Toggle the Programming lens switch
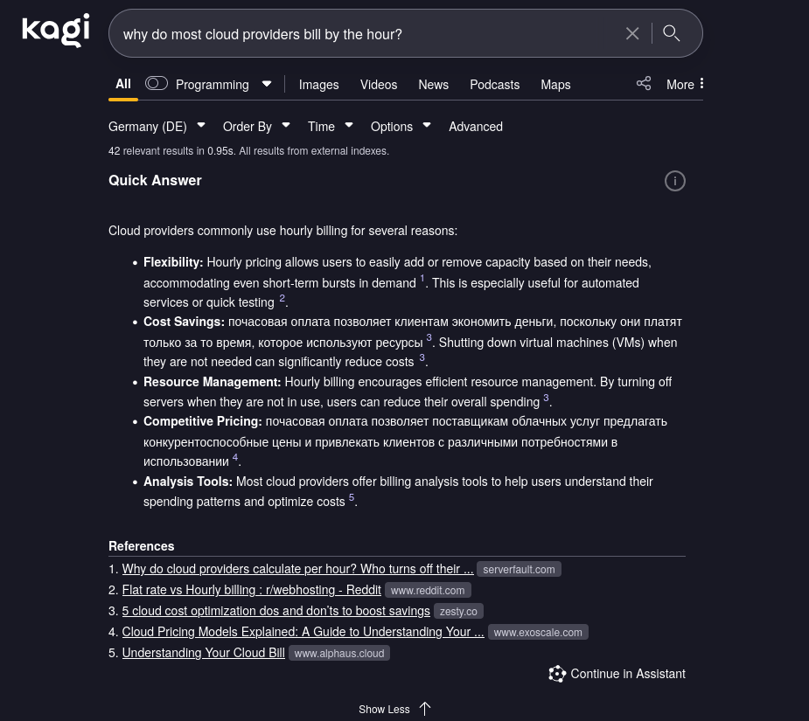Viewport: 809px width, 721px height. [157, 84]
